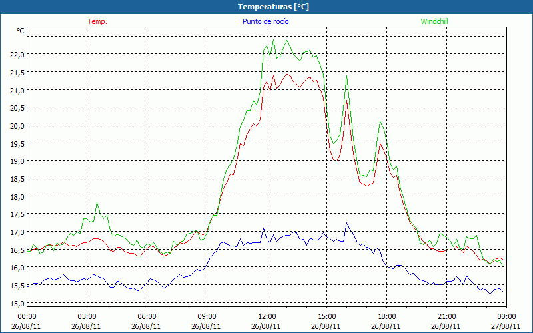
Task: Click the 26/08/11 date beneath 12:00
Action: pos(267,326)
